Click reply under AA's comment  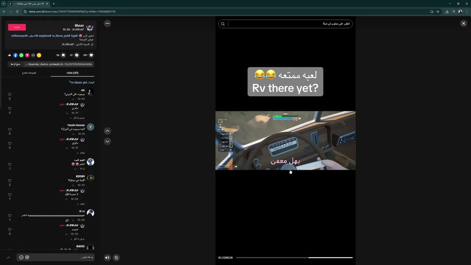coord(73,99)
